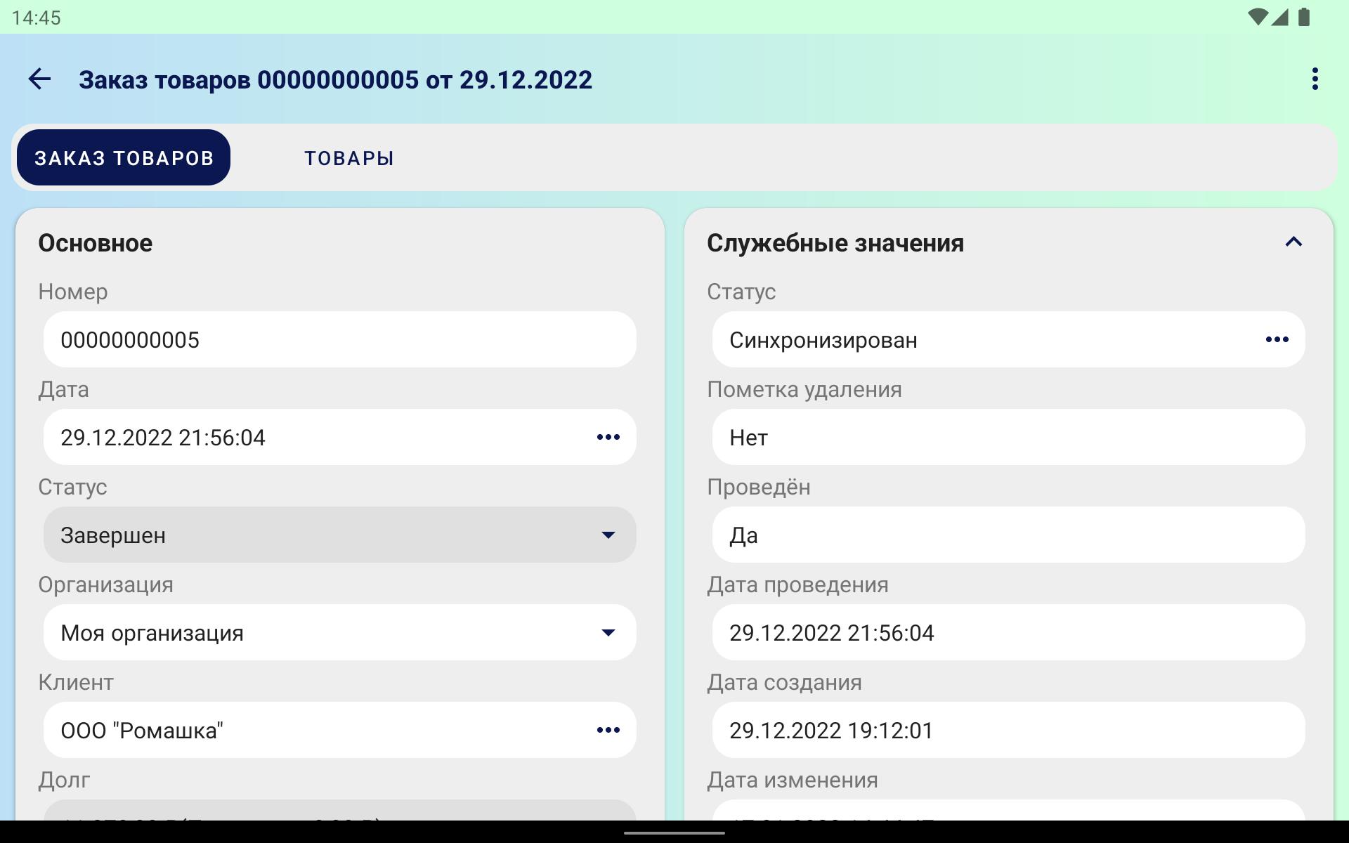Image resolution: width=1349 pixels, height=843 pixels.
Task: Click ellipsis in Клиент field
Action: click(x=608, y=730)
